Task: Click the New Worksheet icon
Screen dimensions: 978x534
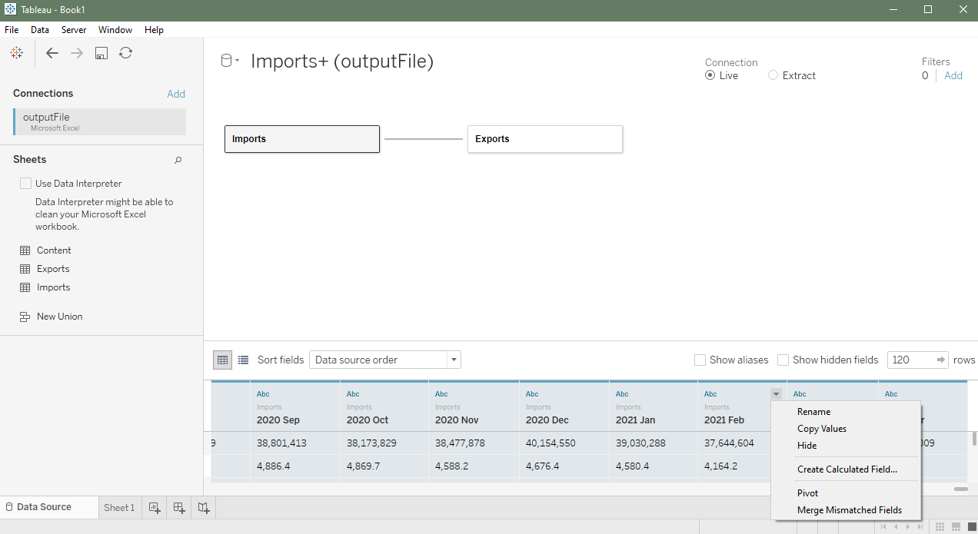Action: pos(155,507)
